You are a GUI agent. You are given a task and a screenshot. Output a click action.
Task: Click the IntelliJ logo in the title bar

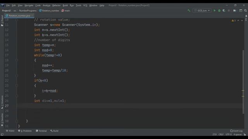click(x=3, y=5)
